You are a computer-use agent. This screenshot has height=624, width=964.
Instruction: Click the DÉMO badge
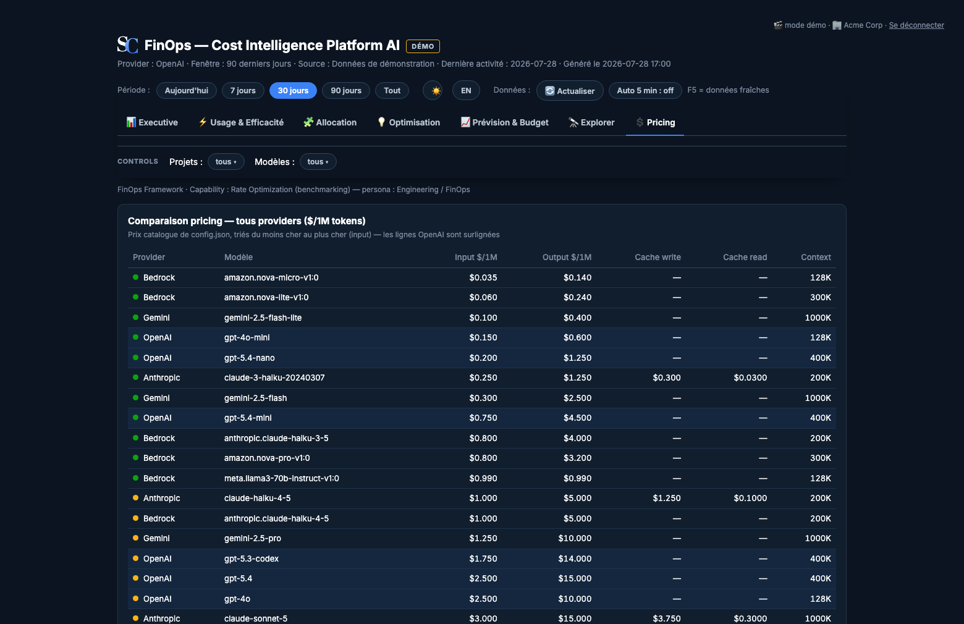423,46
